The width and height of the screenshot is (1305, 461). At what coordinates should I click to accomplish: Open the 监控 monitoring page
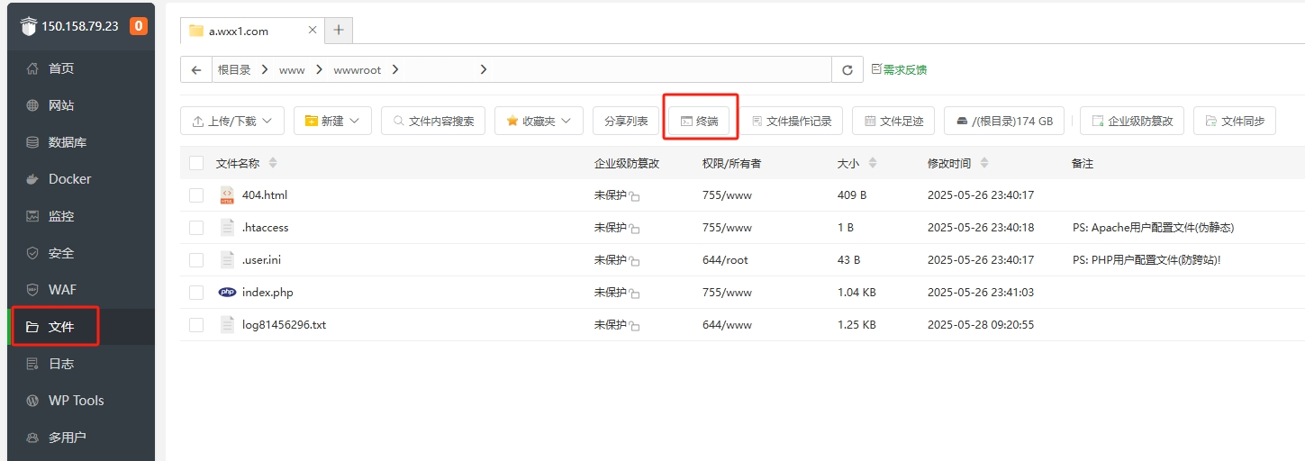coord(61,216)
